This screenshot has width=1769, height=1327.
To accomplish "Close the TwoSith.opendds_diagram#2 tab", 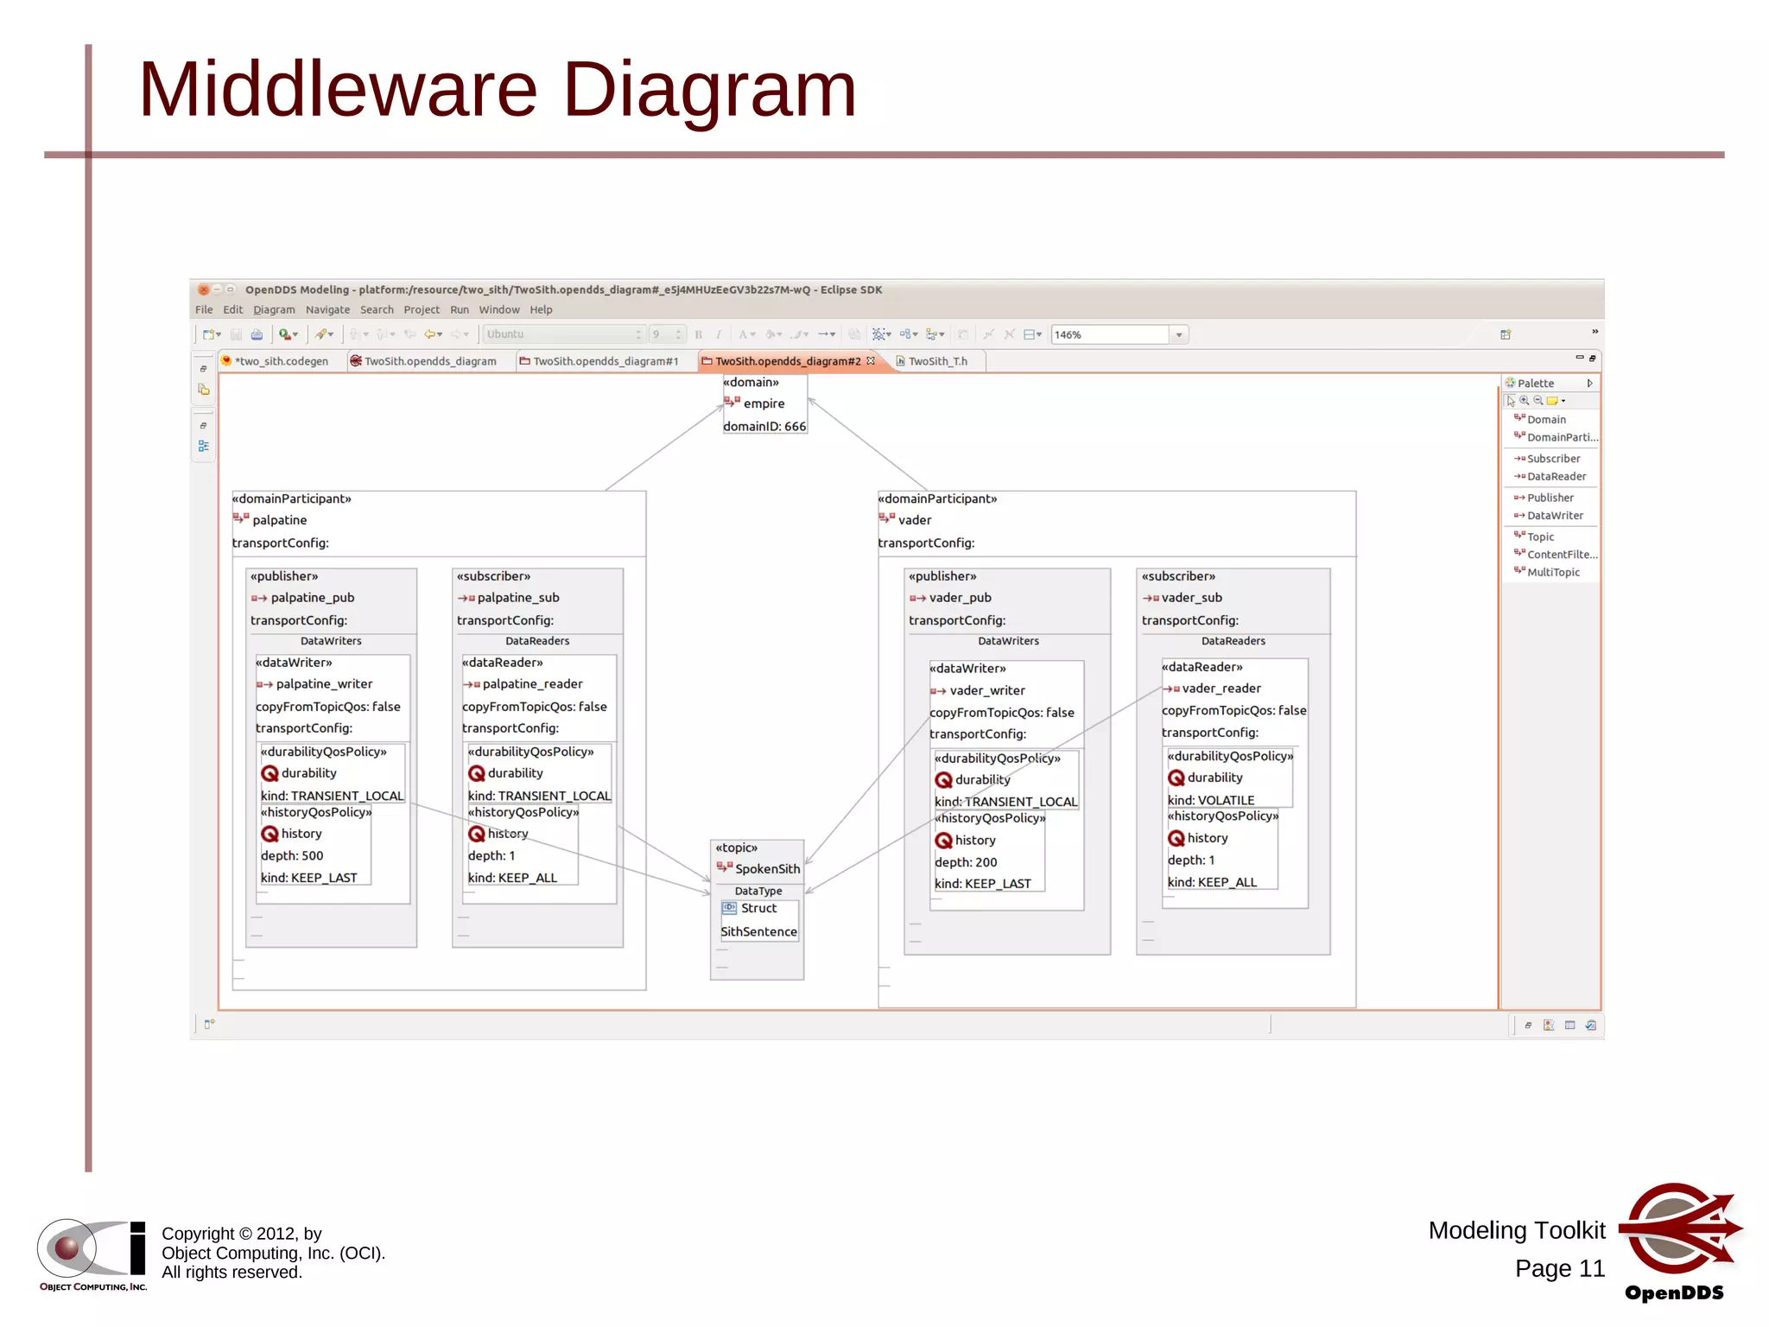I will 871,360.
